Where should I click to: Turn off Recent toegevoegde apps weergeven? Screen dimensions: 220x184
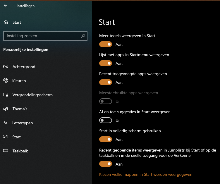(x=106, y=82)
